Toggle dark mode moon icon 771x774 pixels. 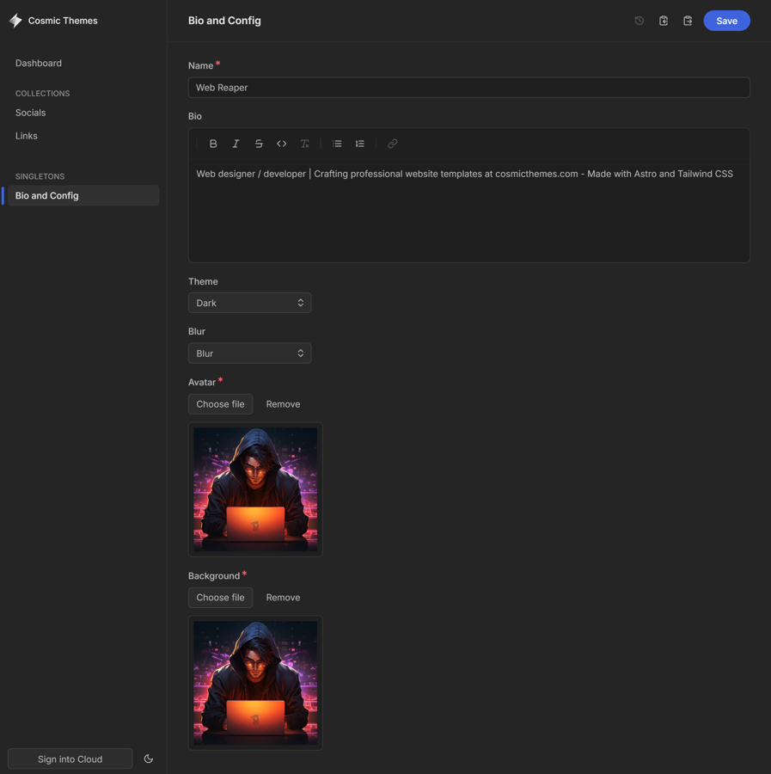149,759
